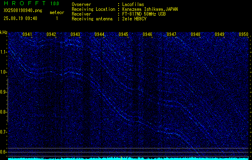Screen dimensions: 252x160
Task: Click the meteor count value 1
Action: (x=57, y=18)
